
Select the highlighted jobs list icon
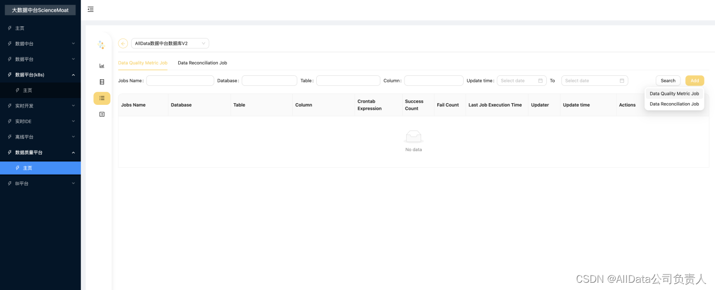102,98
